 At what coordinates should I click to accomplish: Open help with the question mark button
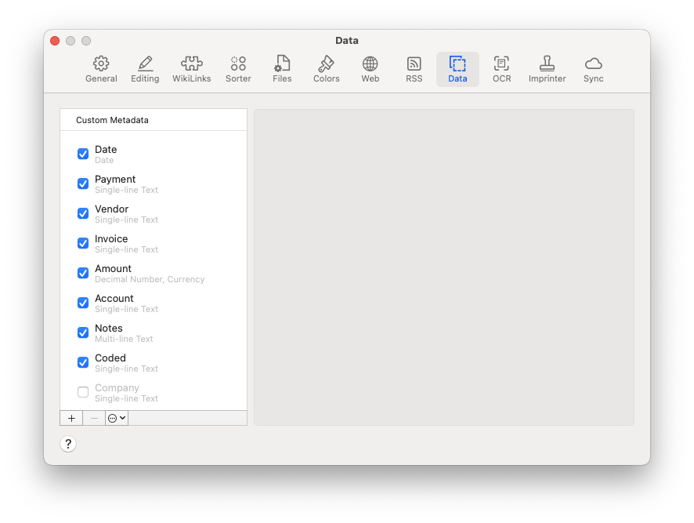(68, 444)
